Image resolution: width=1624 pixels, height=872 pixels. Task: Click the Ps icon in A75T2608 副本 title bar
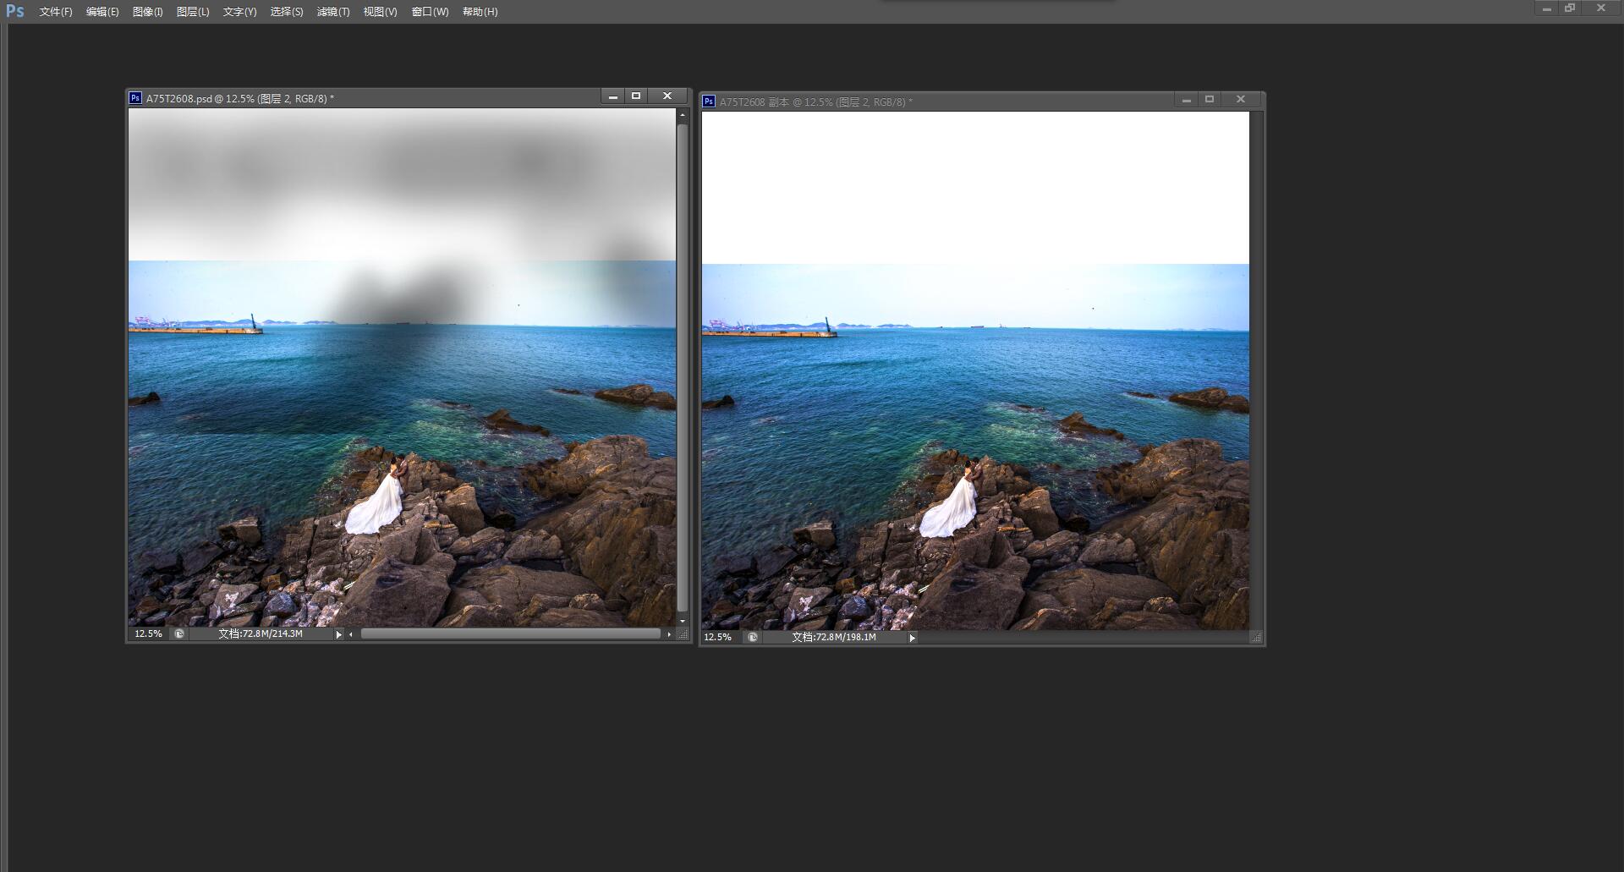709,101
